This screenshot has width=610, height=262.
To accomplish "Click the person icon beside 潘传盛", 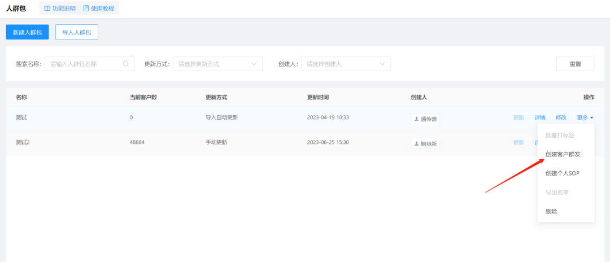I will [x=417, y=119].
